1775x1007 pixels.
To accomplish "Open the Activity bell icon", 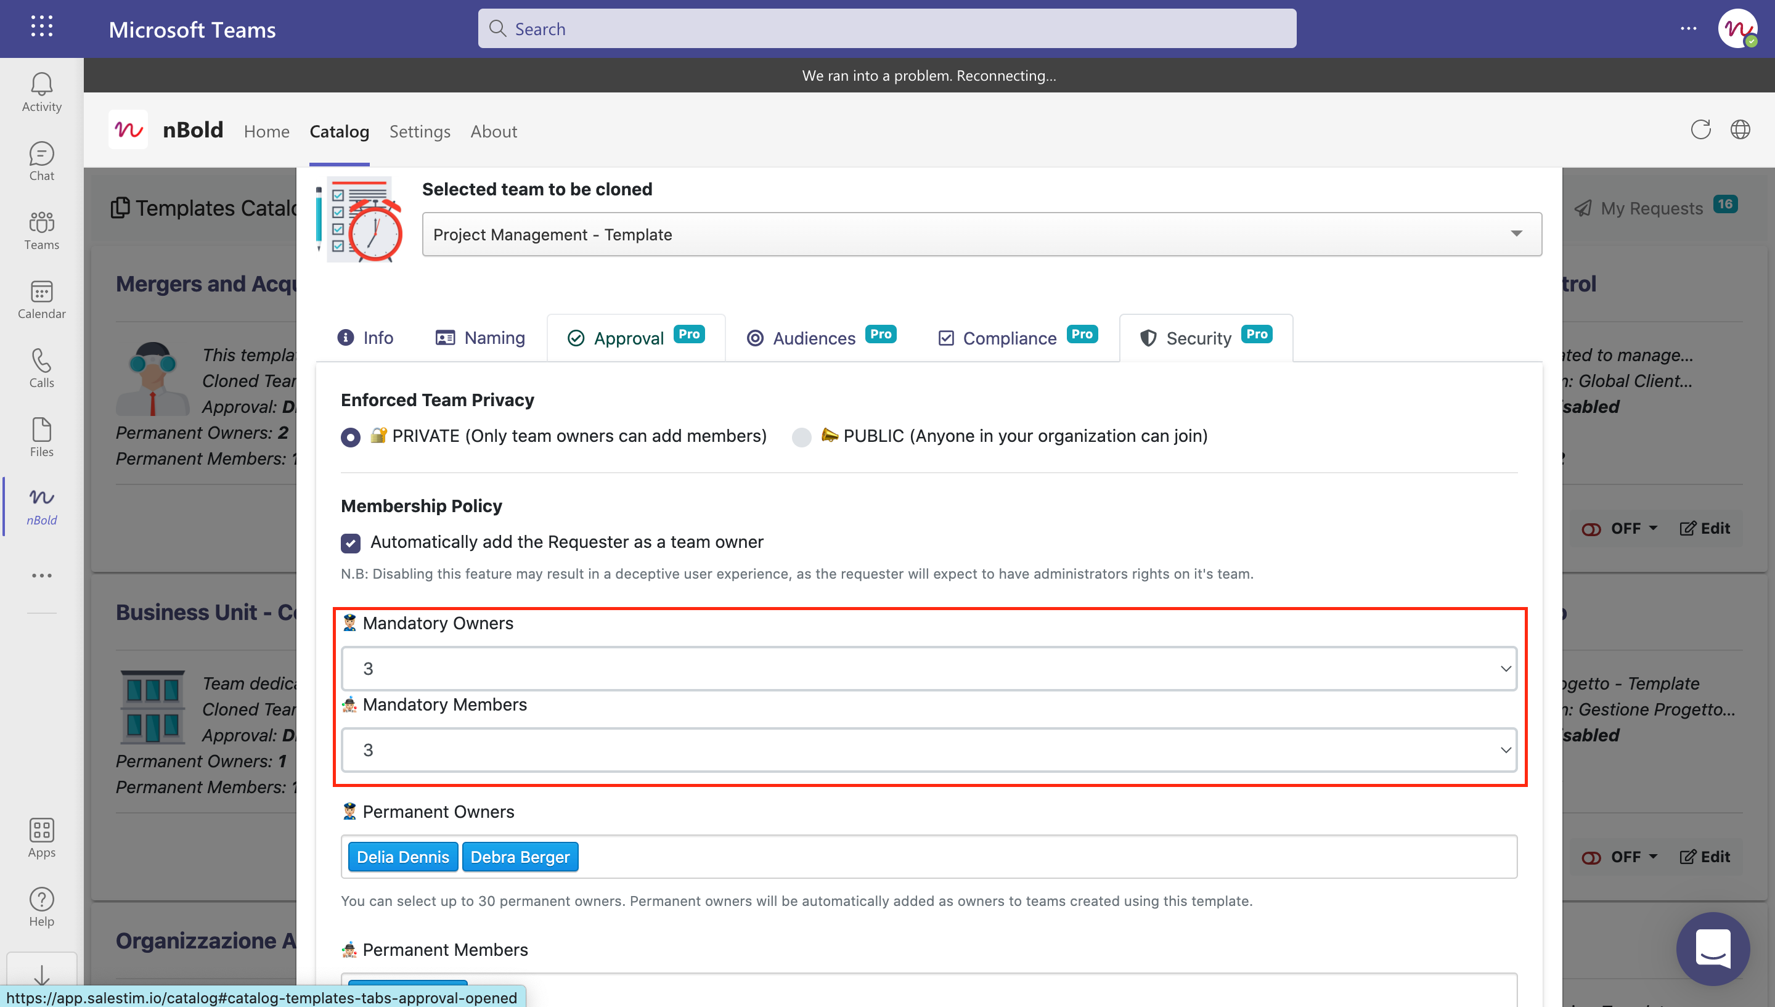I will (41, 92).
